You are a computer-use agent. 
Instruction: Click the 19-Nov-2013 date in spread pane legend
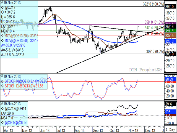12,104
